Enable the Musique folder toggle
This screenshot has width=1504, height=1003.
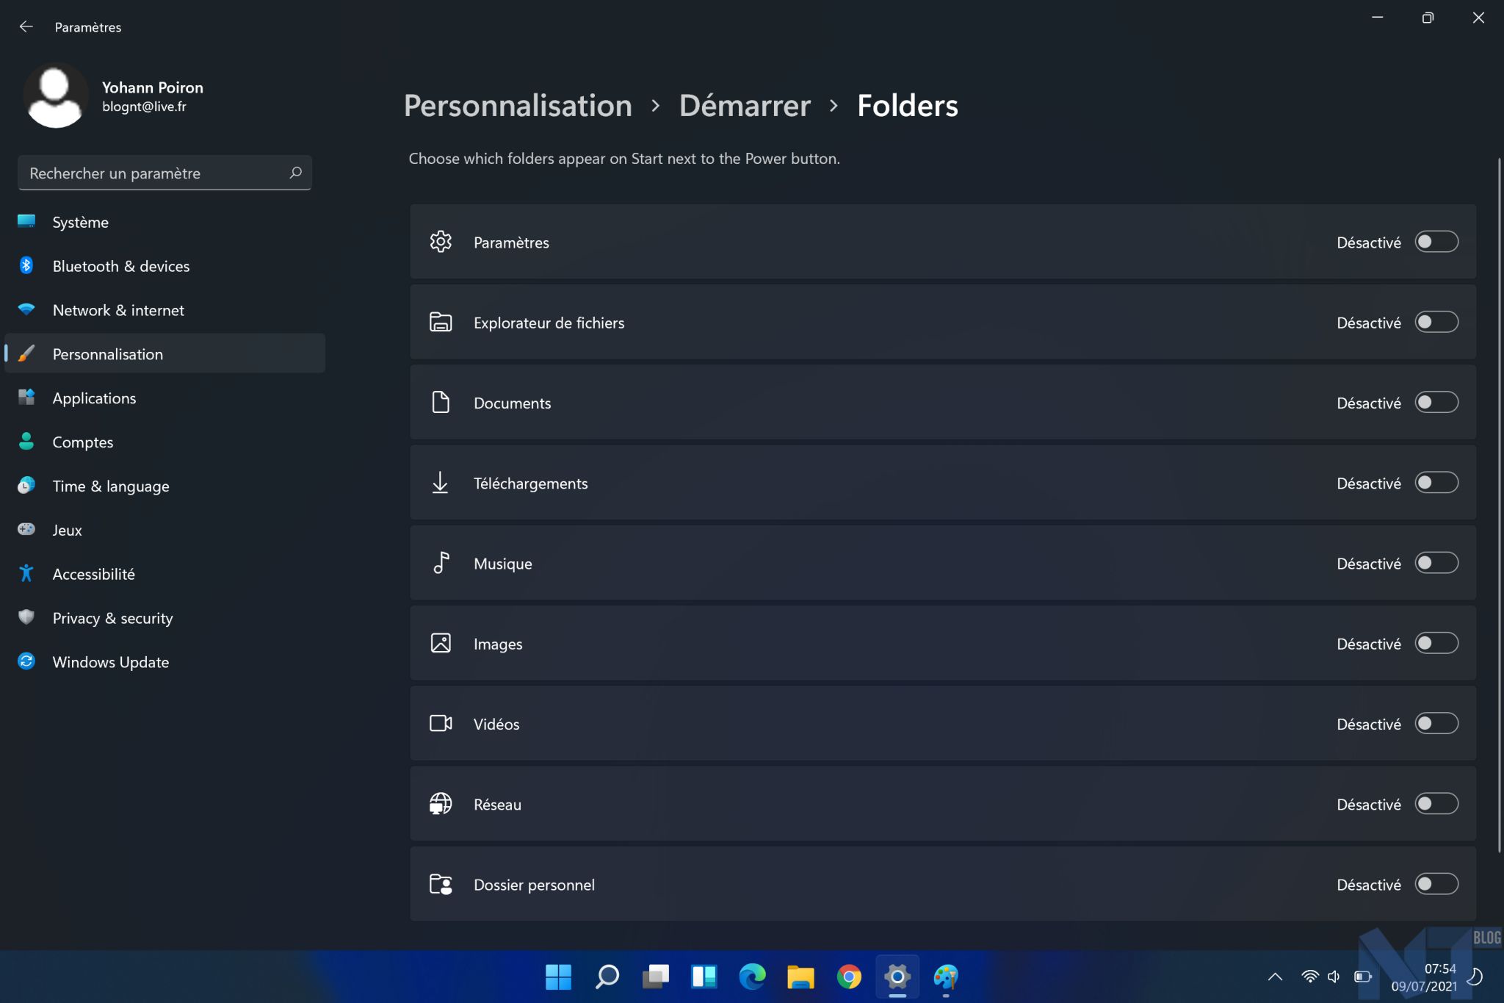point(1436,563)
